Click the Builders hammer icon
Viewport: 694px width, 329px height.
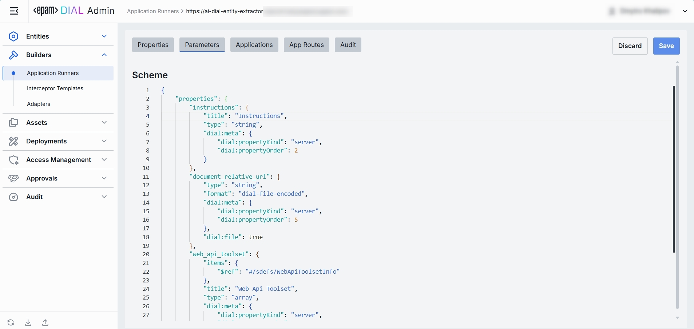(13, 55)
